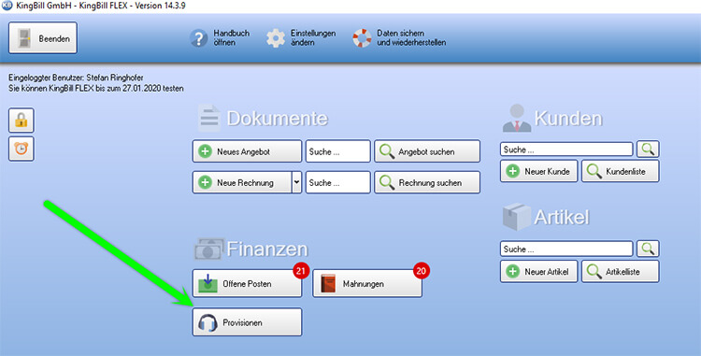Click the magnifier icon on Kundenliste
Image resolution: width=701 pixels, height=356 pixels.
(594, 172)
